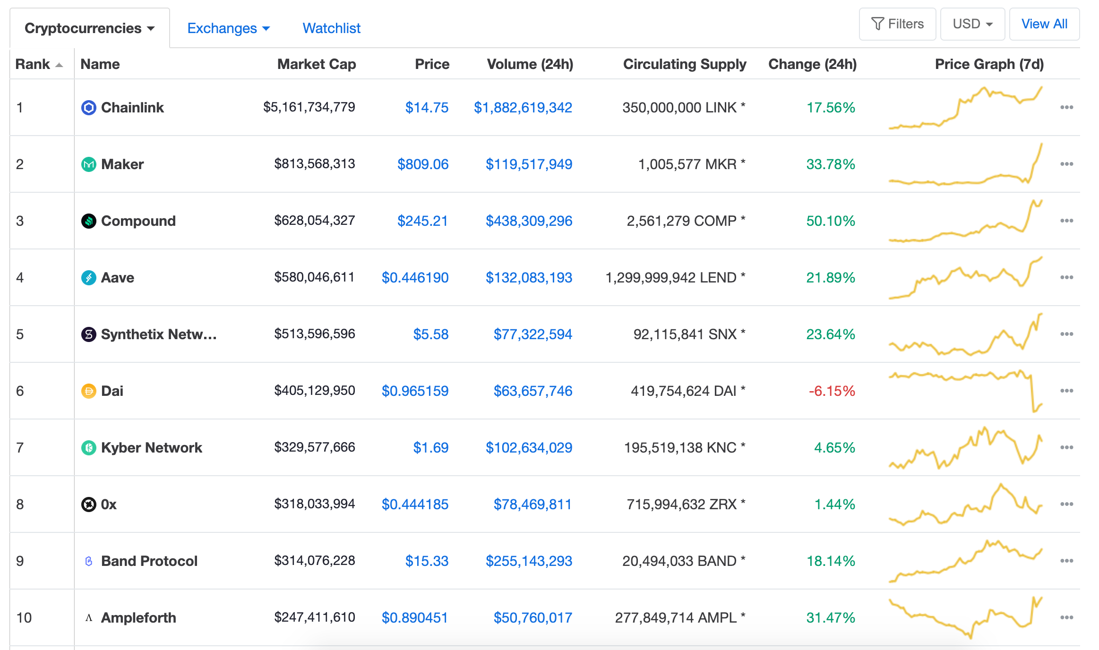Open the three-dot options menu for Ampleforth
The image size is (1099, 650).
(1066, 617)
